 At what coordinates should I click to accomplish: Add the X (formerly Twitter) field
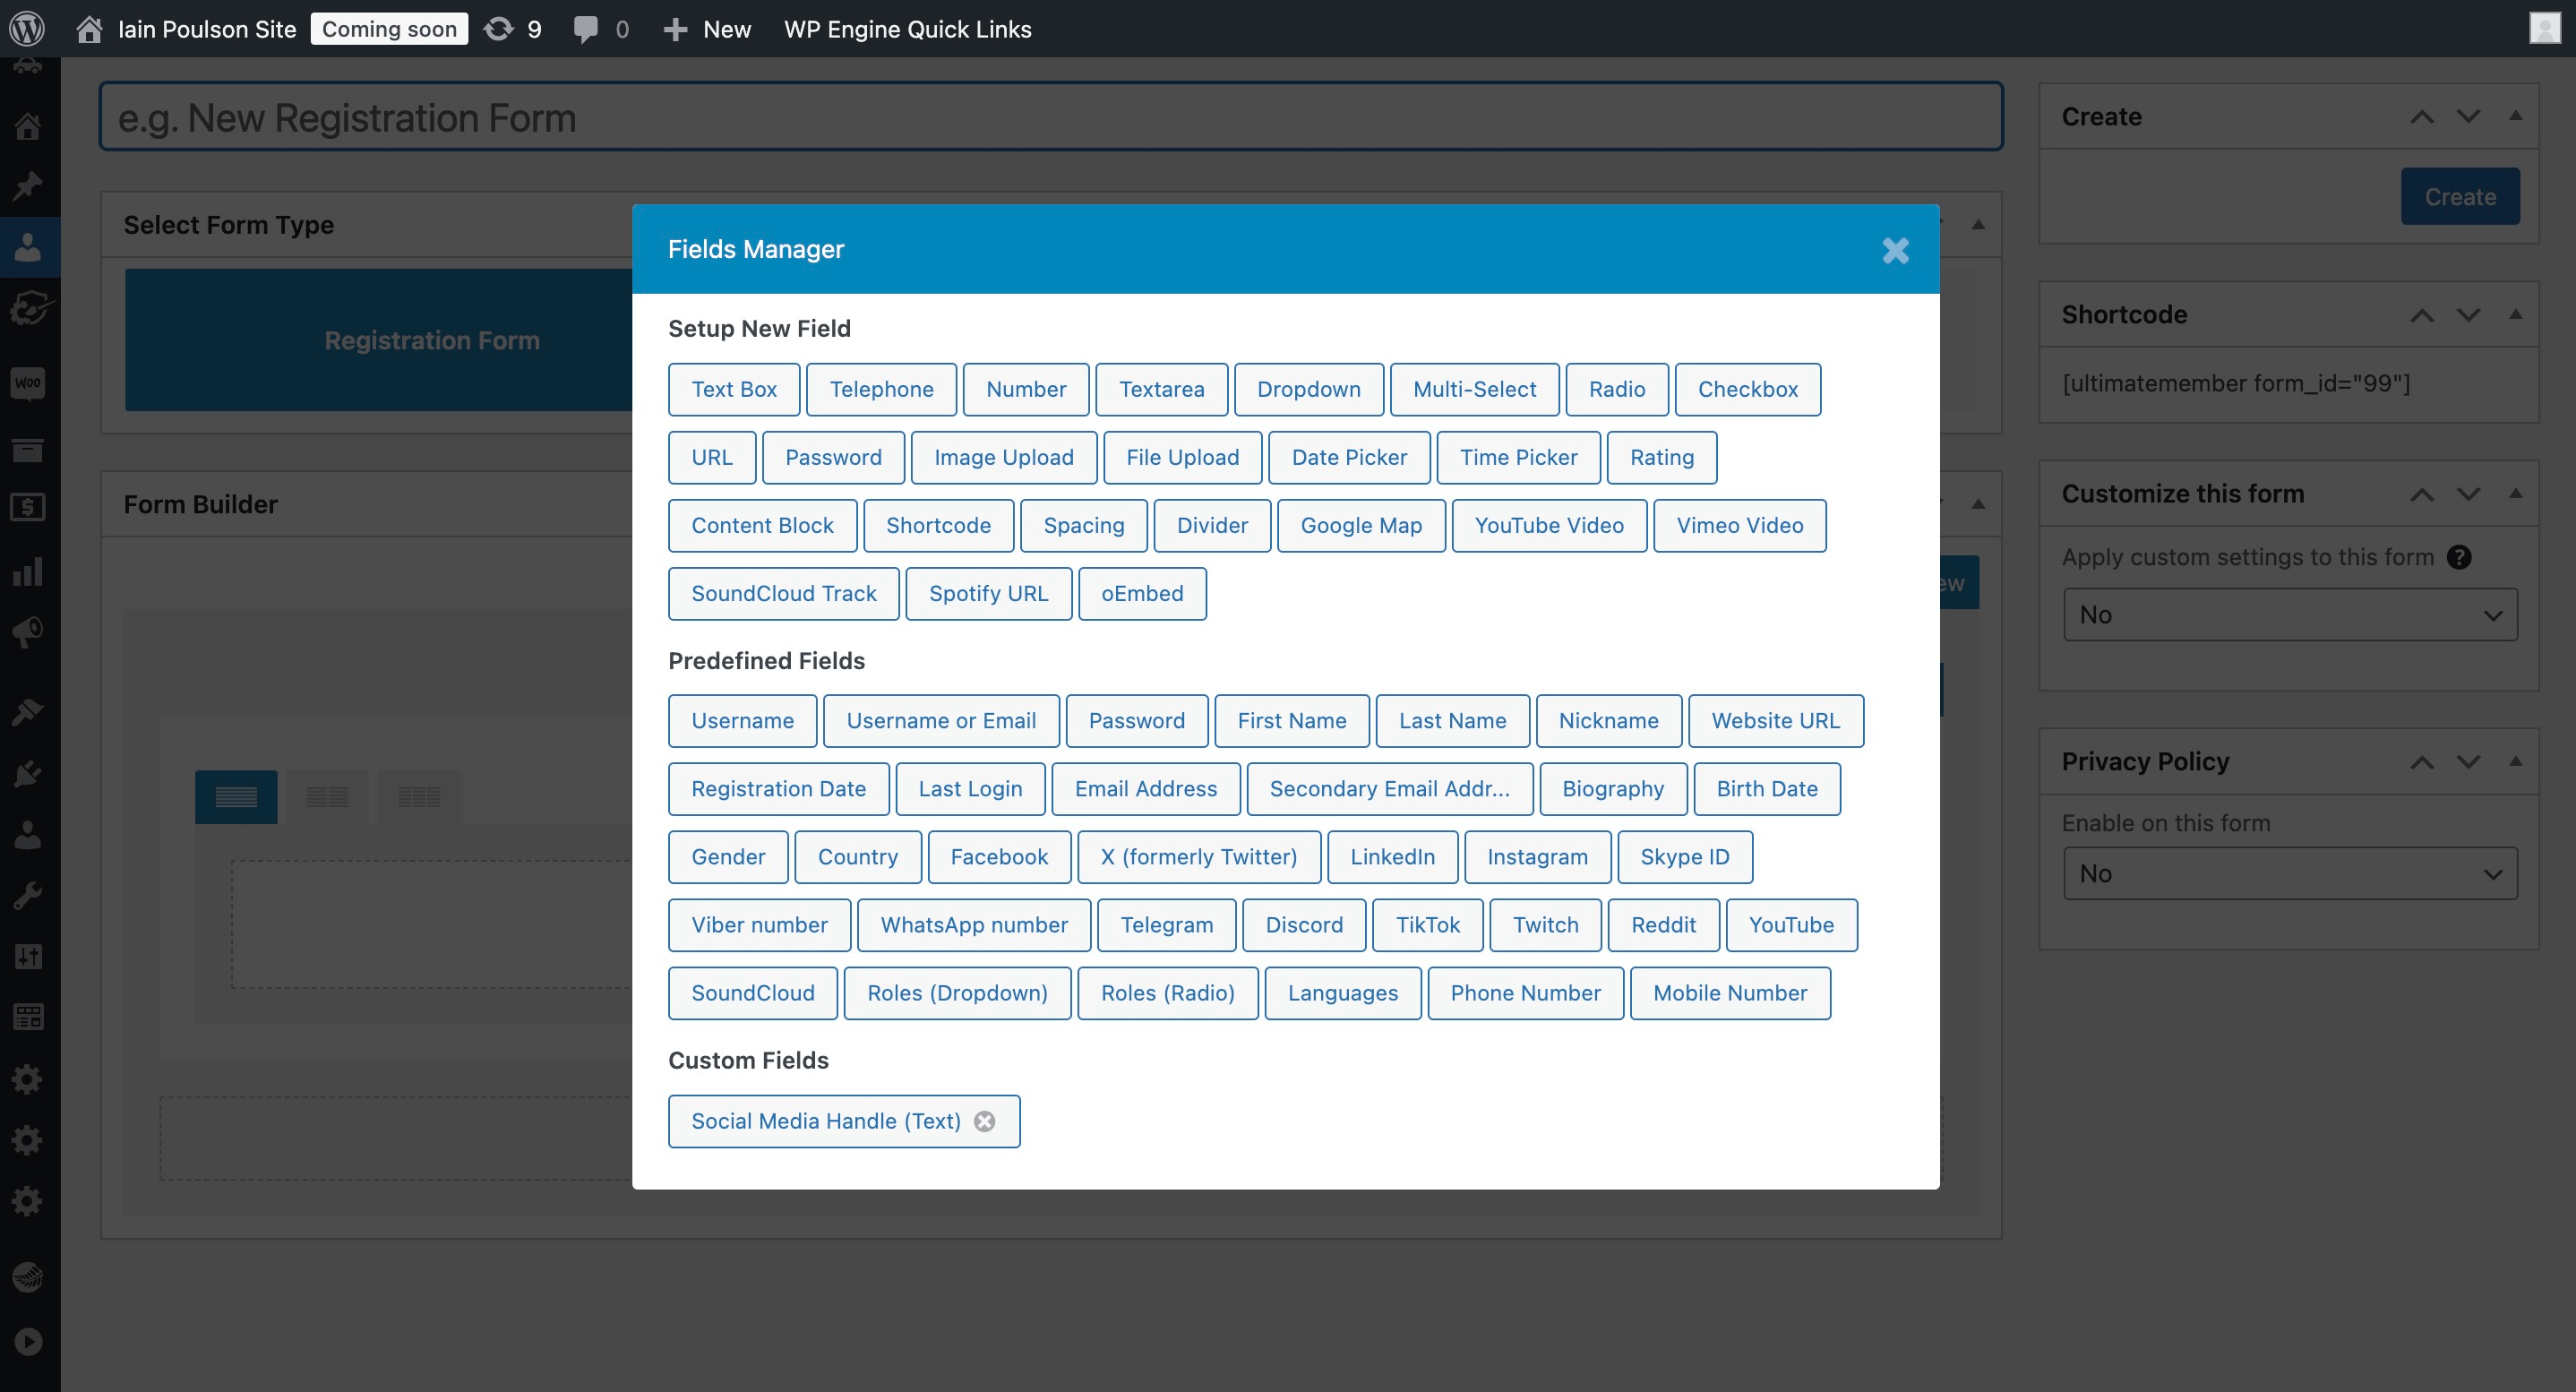1199,856
